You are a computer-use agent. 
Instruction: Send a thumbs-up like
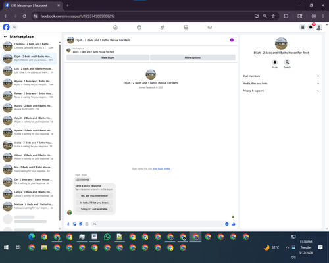coord(234,224)
